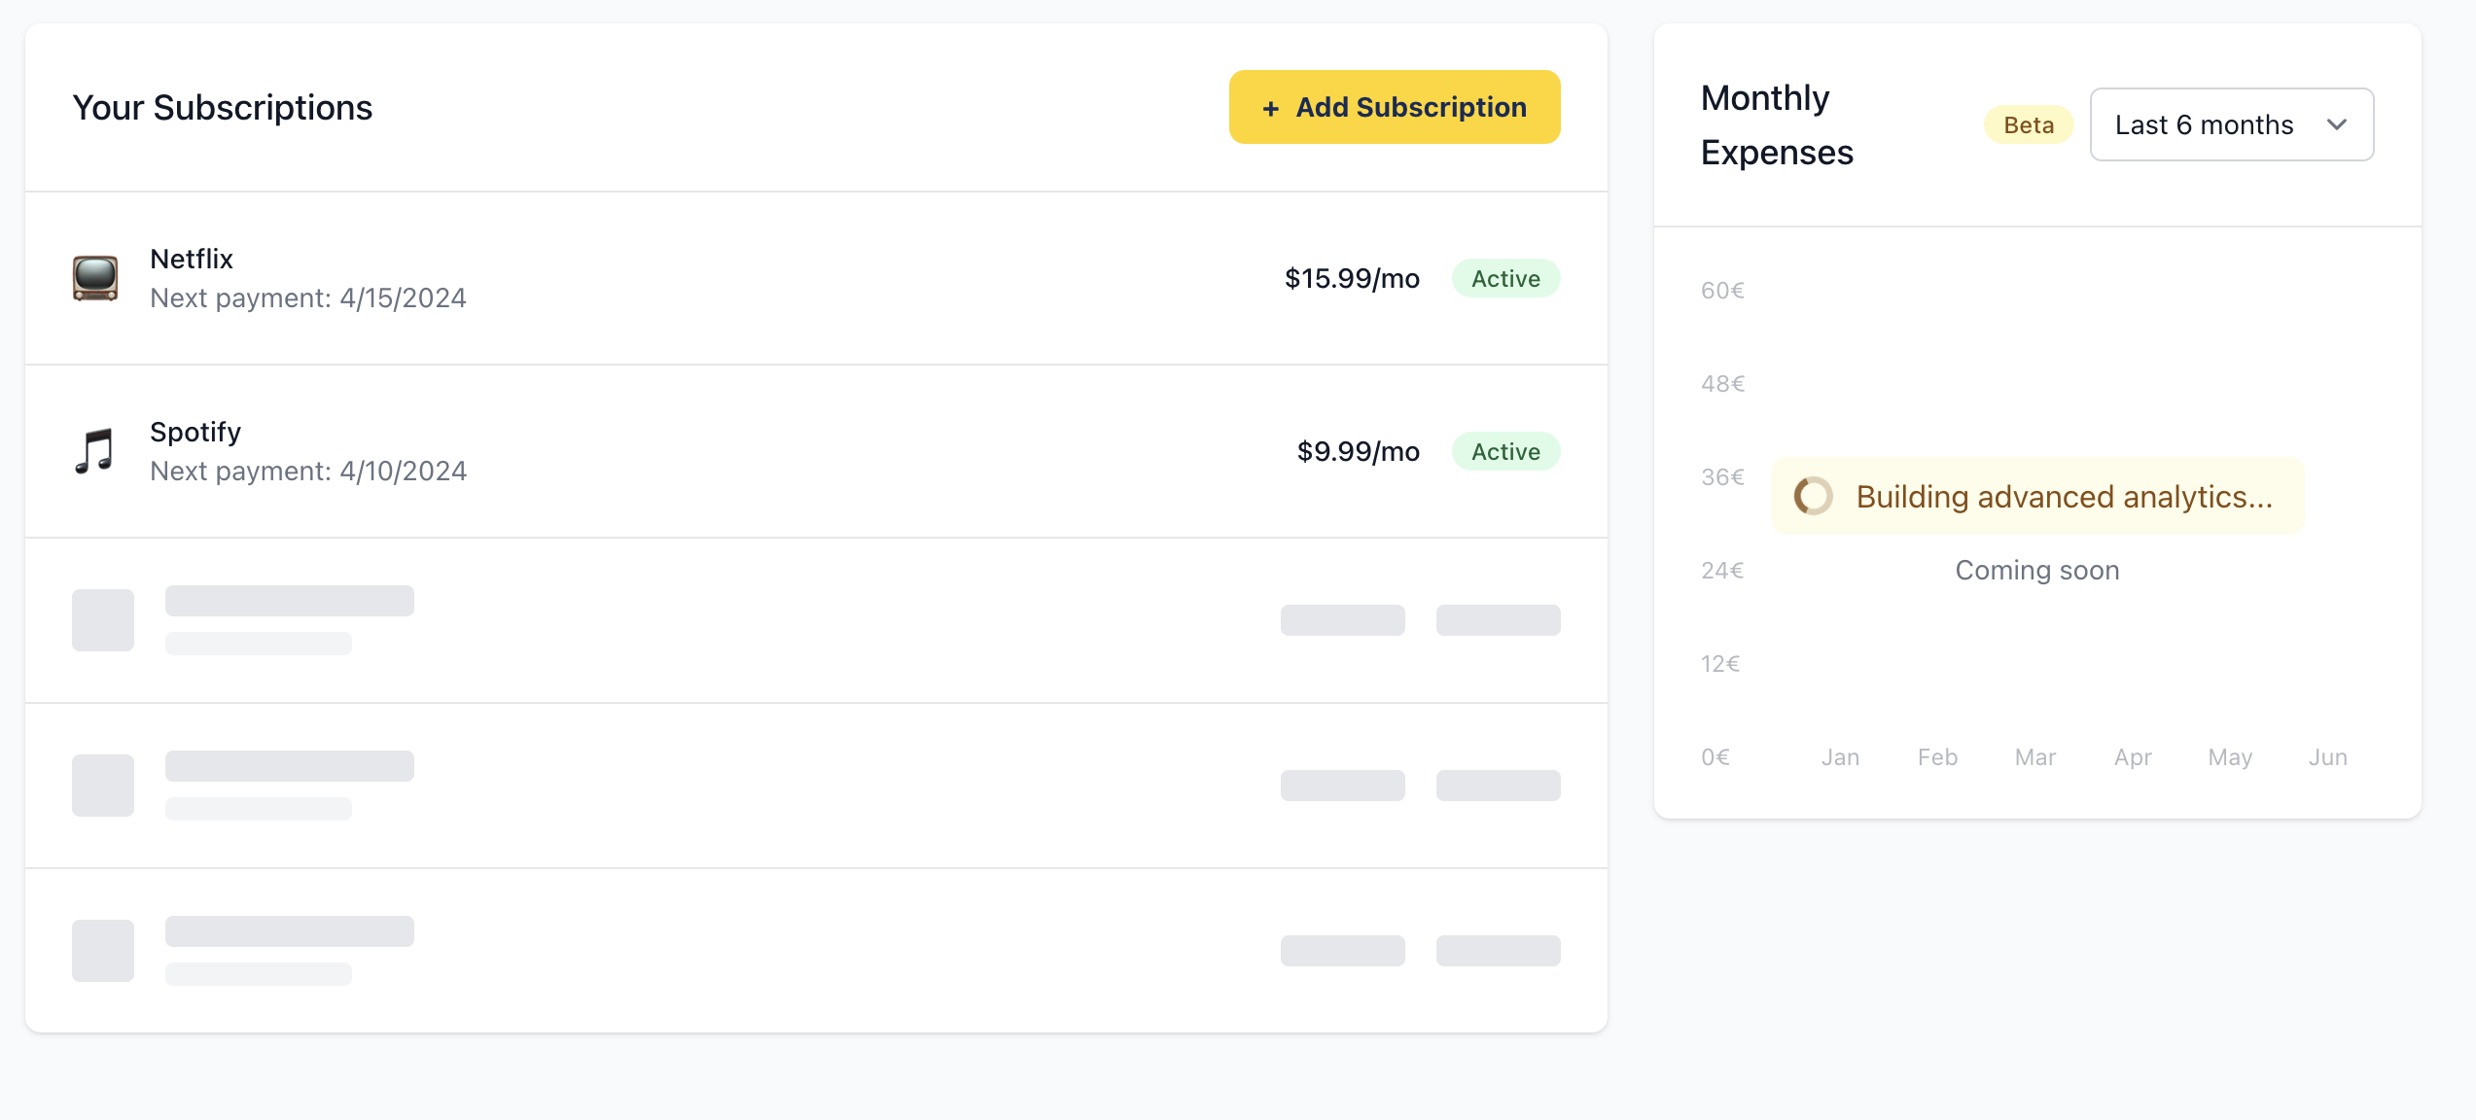Image resolution: width=2476 pixels, height=1120 pixels.
Task: Click the Netflix Active status badge
Action: (x=1505, y=278)
